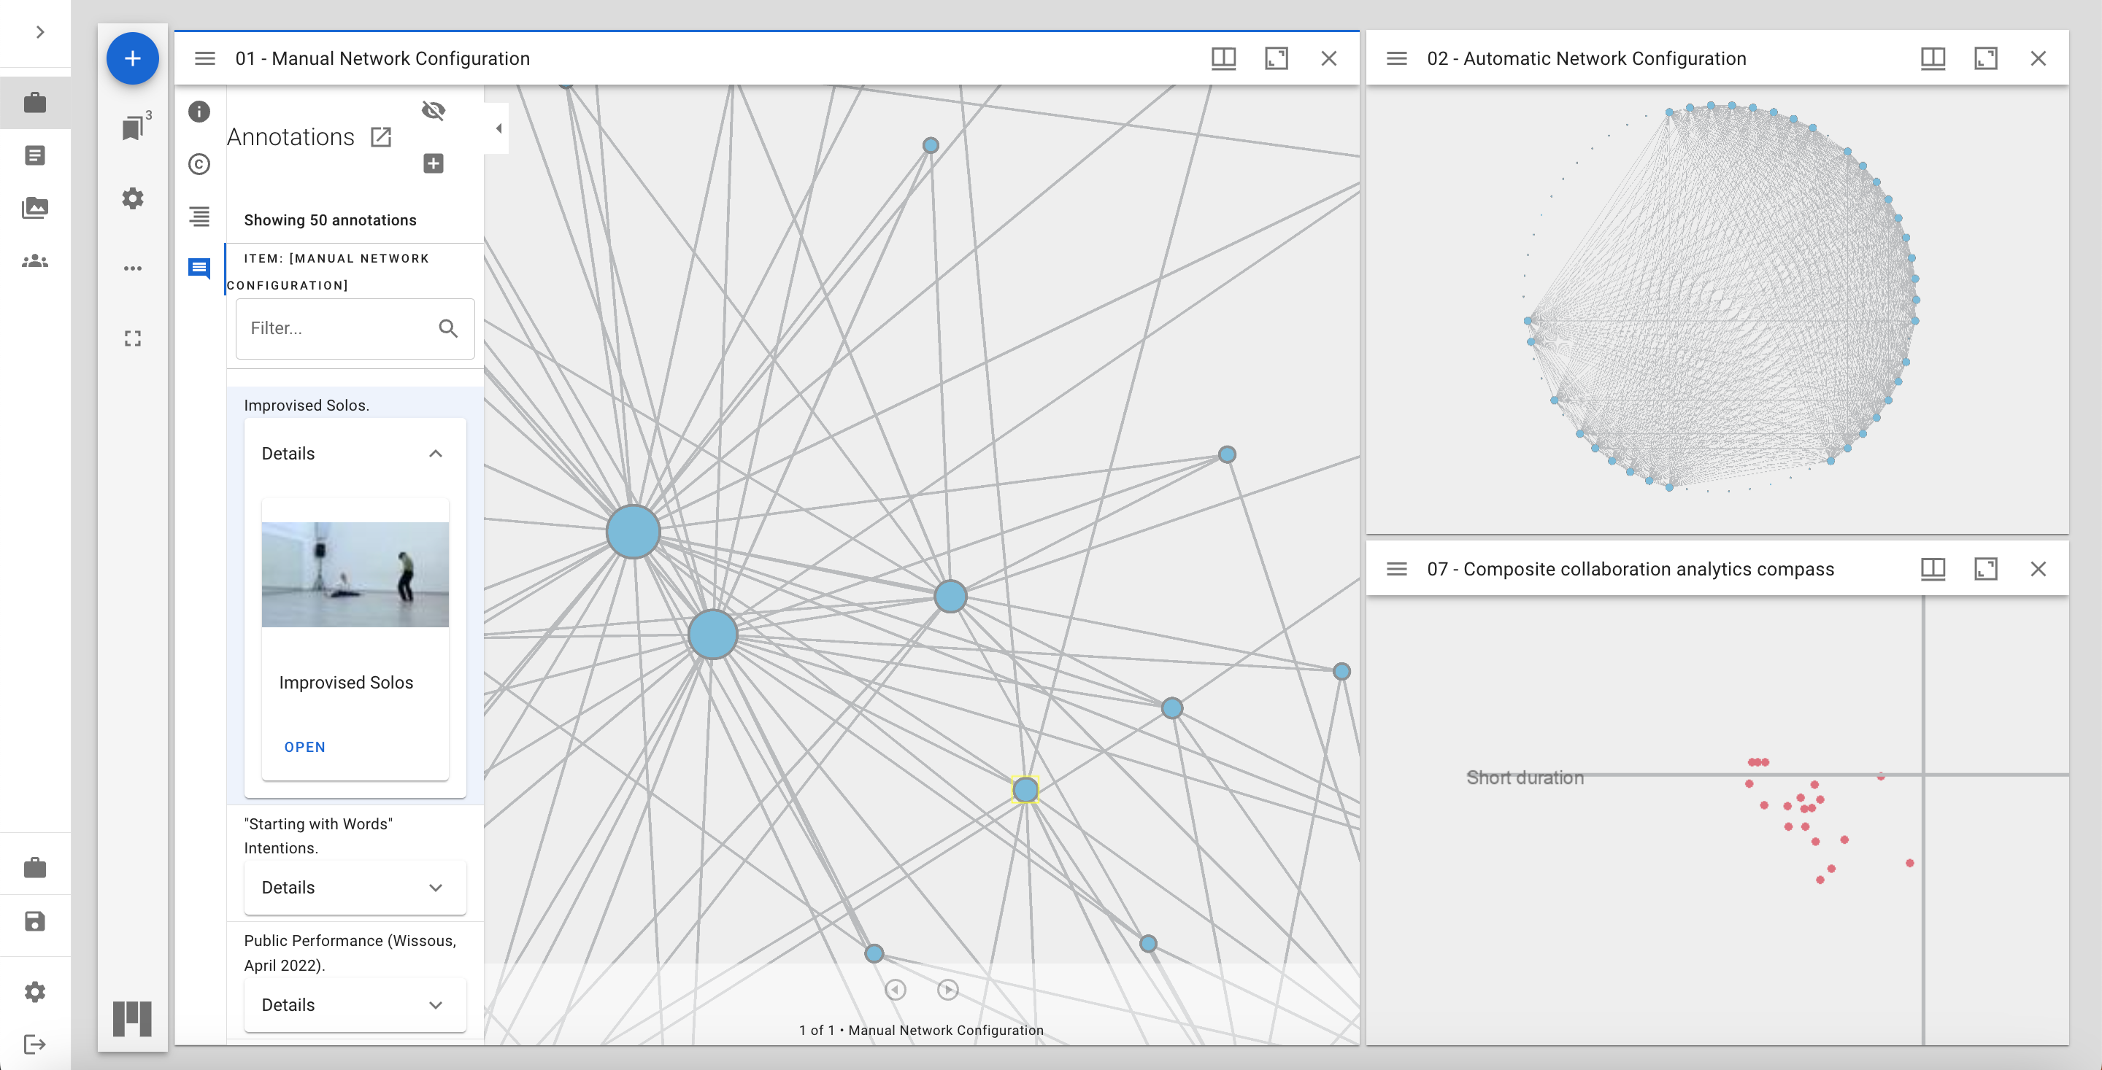Viewport: 2102px width, 1070px height.
Task: Toggle window 07 fullscreen icon
Action: (1986, 569)
